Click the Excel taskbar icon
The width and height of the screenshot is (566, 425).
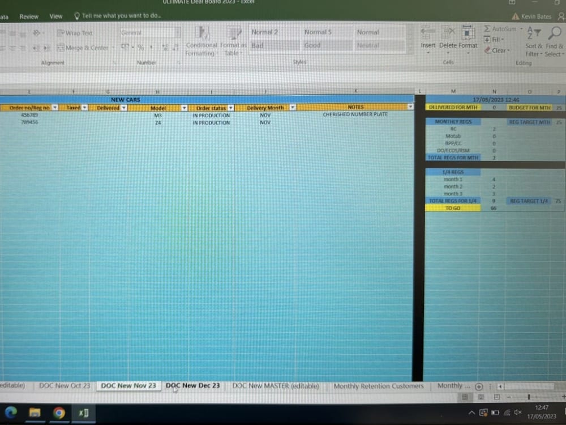click(83, 413)
